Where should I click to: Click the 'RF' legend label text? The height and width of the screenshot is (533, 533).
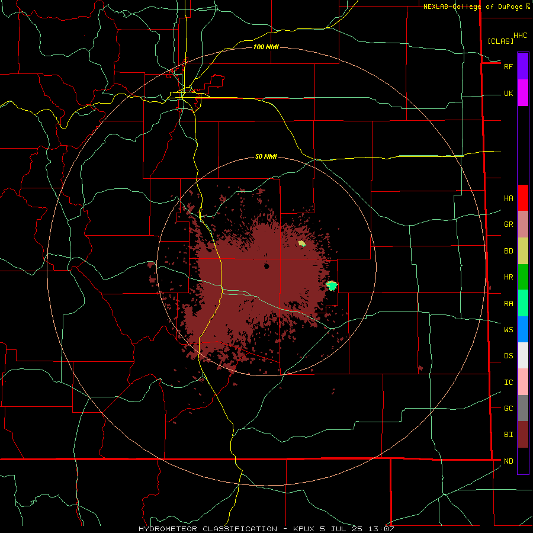[x=508, y=66]
